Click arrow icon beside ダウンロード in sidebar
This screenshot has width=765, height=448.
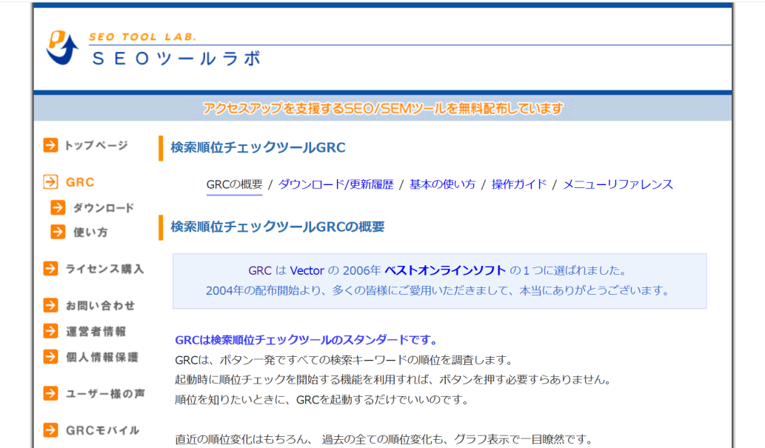58,207
